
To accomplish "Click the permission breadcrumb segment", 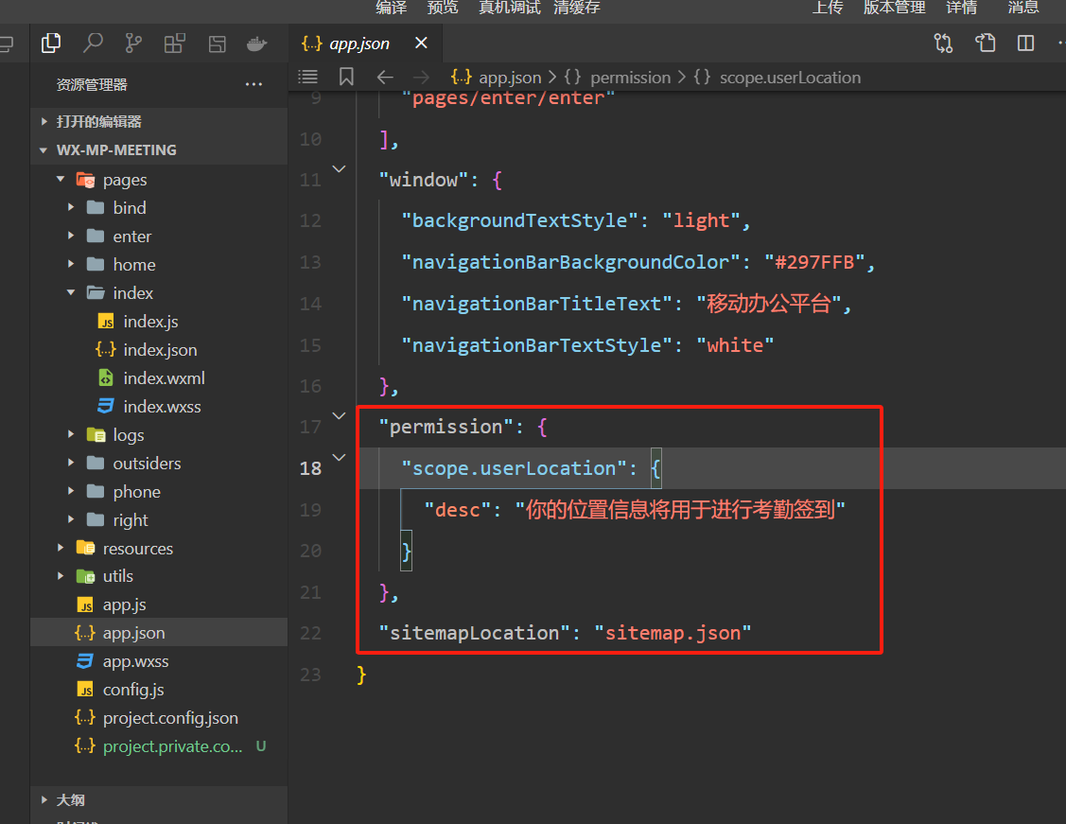I will pos(629,78).
